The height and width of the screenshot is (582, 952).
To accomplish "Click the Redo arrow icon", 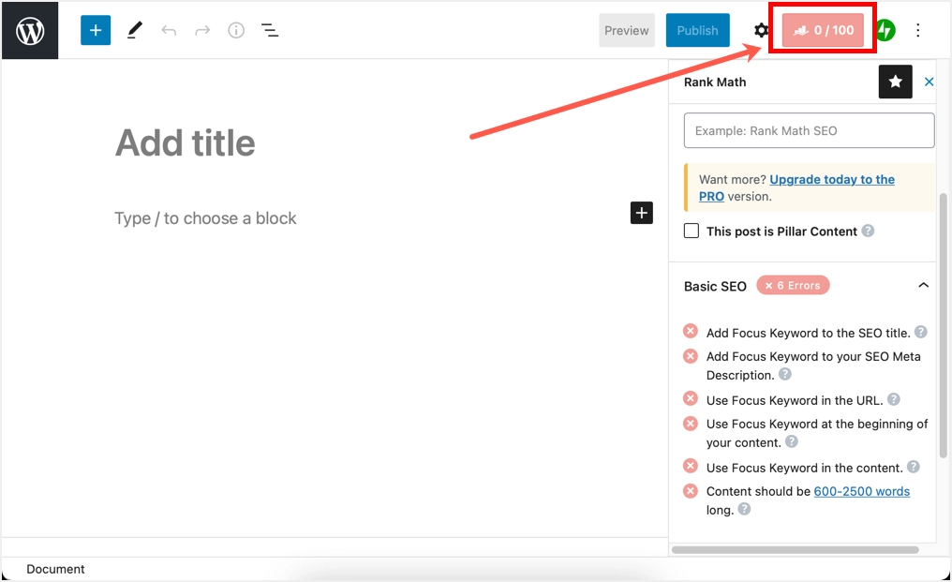I will tap(202, 30).
